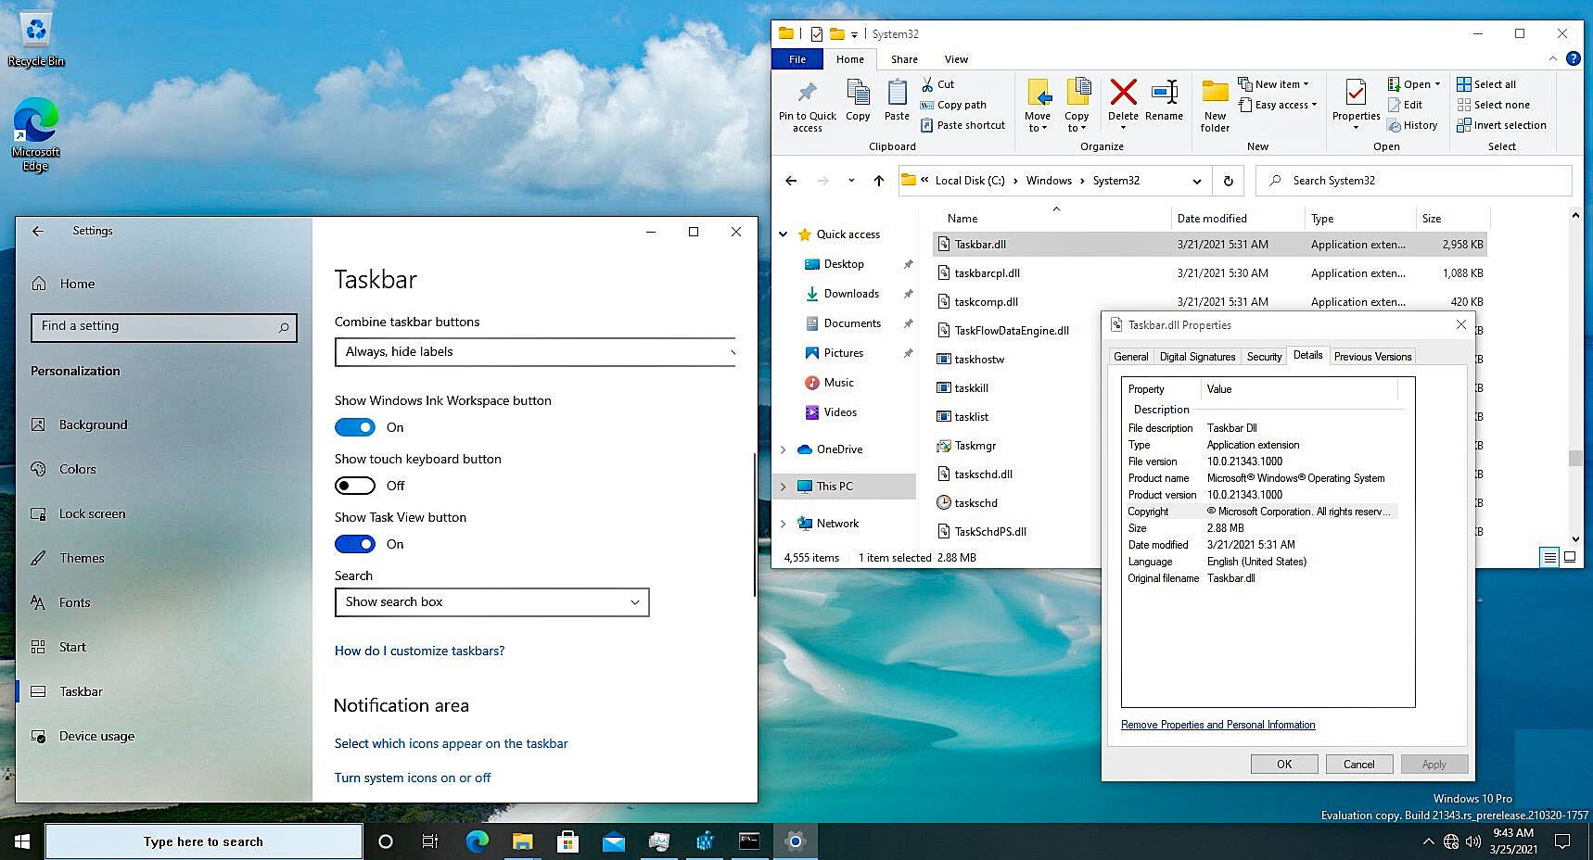
Task: Click the Settings window back arrow
Action: (38, 231)
